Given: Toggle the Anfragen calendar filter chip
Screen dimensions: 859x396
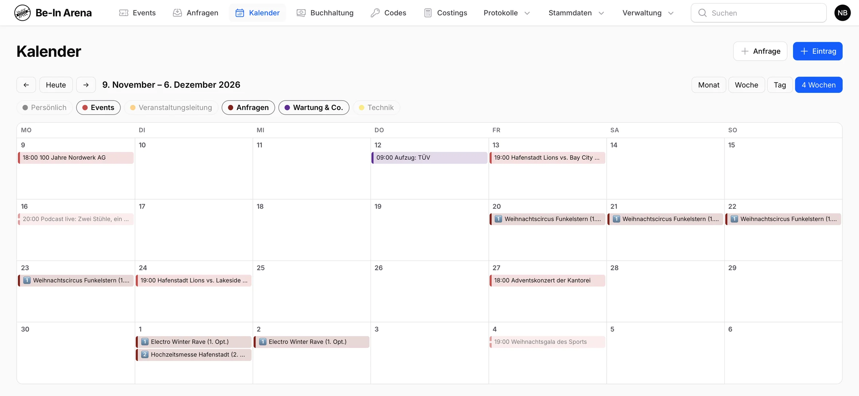Looking at the screenshot, I should pyautogui.click(x=248, y=107).
